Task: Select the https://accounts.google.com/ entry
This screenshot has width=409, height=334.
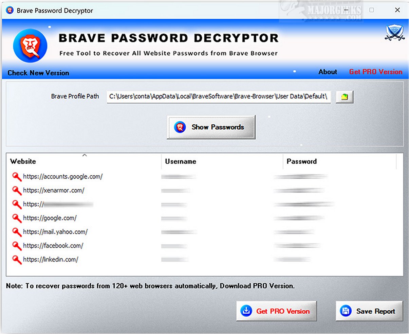Action: pos(63,177)
